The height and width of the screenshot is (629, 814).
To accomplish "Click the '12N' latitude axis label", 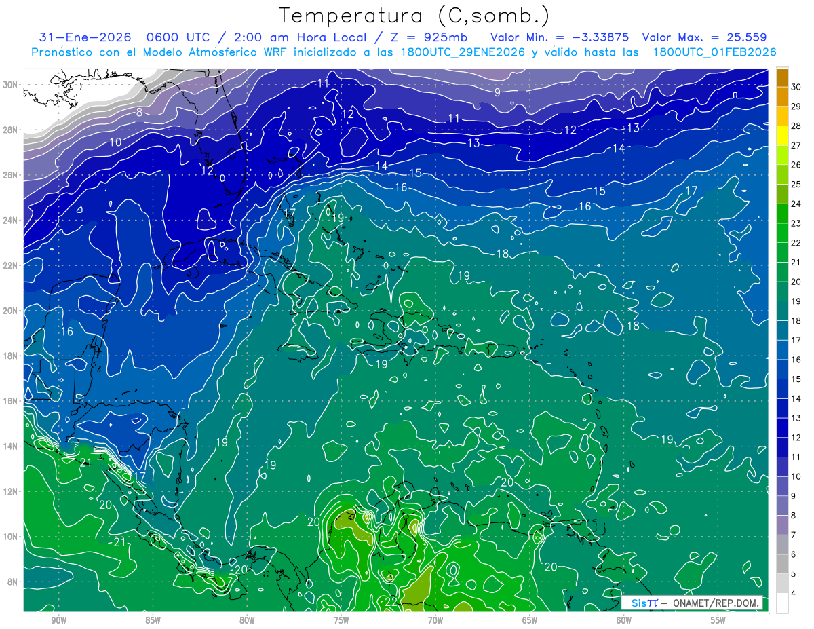I will (x=10, y=491).
